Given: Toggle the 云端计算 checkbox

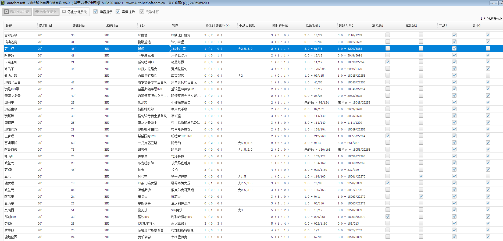Looking at the screenshot, I should (x=142, y=12).
